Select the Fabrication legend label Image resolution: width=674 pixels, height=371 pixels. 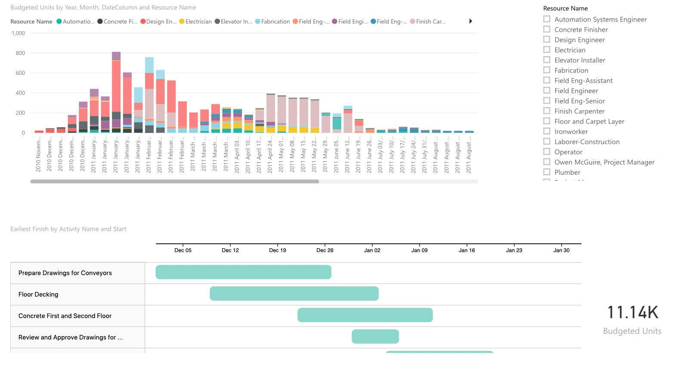[275, 21]
